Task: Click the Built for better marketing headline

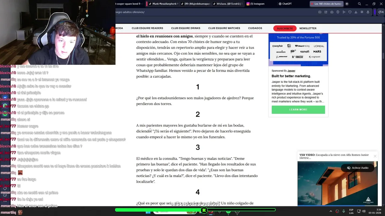Action: tap(291, 76)
